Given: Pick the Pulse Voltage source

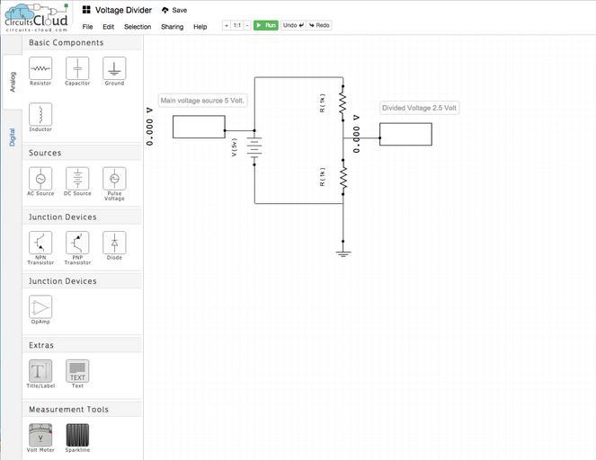Looking at the screenshot, I should pos(114,178).
